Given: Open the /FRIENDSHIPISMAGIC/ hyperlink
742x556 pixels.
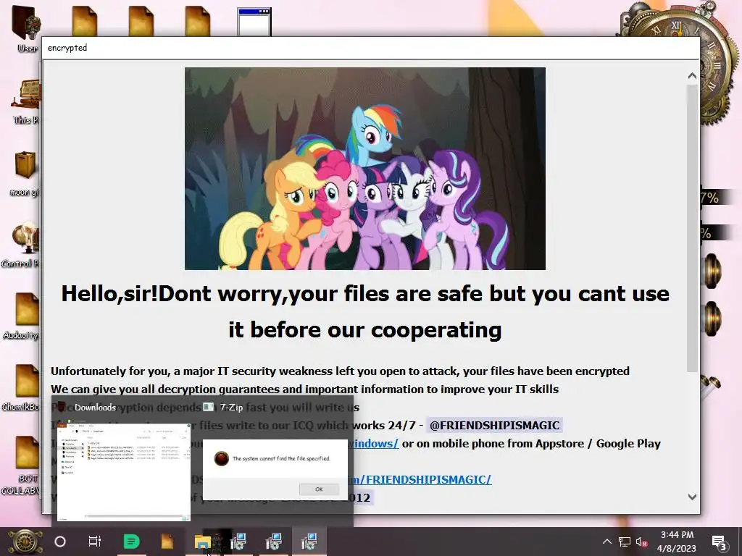Looking at the screenshot, I should [x=422, y=479].
